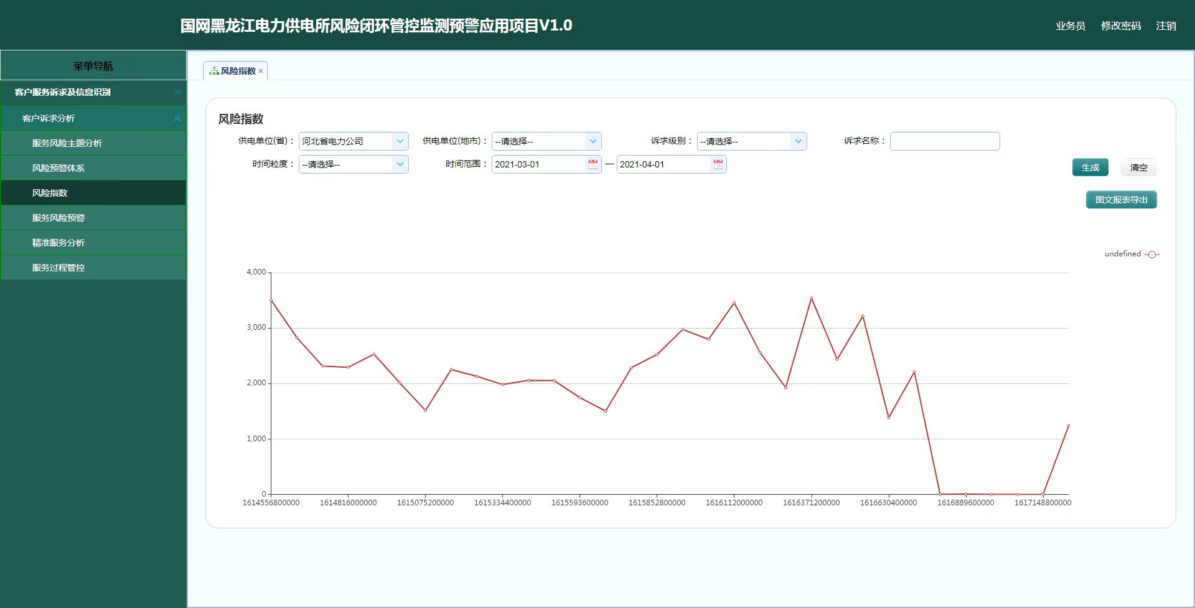Image resolution: width=1195 pixels, height=608 pixels.
Task: Open 服务过程管控 menu item
Action: coord(93,268)
